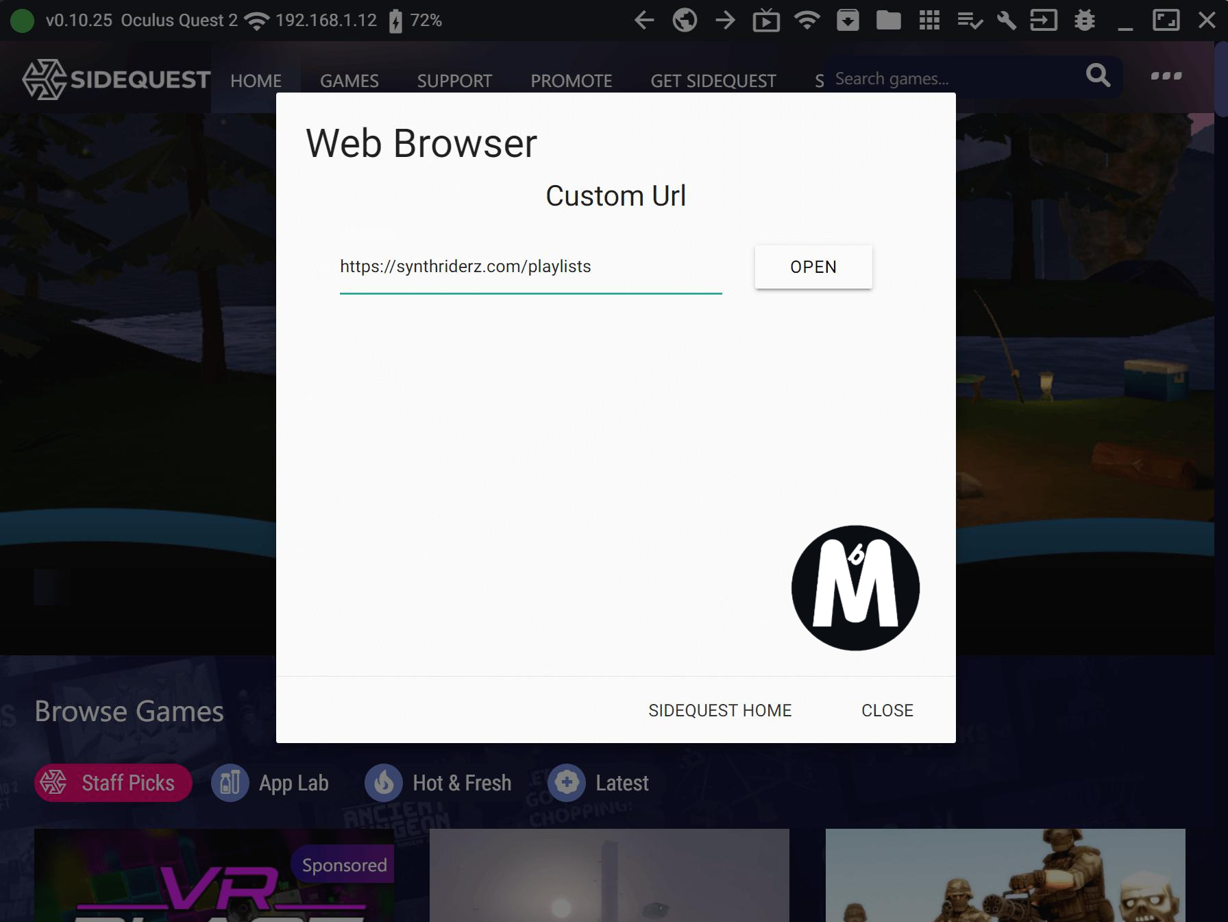Open wireless connection settings icon
This screenshot has width=1228, height=922.
[807, 20]
